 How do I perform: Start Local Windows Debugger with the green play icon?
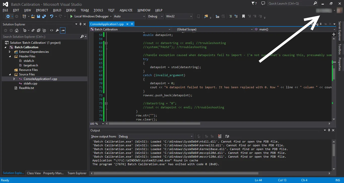[72, 16]
